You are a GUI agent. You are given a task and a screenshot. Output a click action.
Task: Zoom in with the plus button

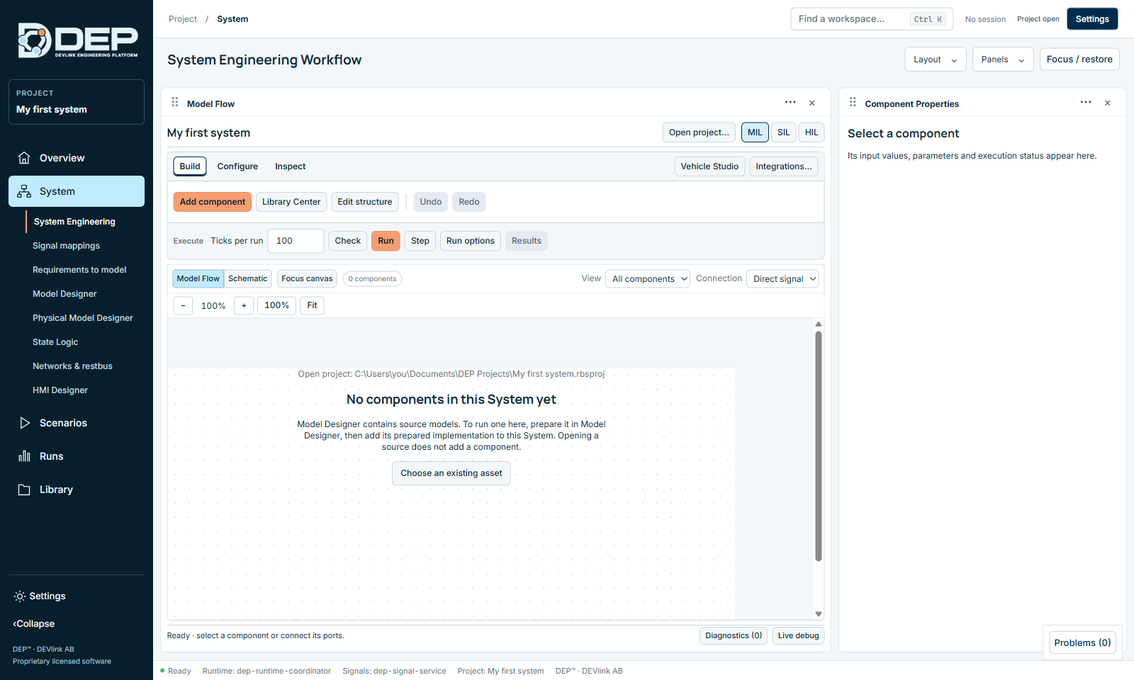[x=244, y=305]
